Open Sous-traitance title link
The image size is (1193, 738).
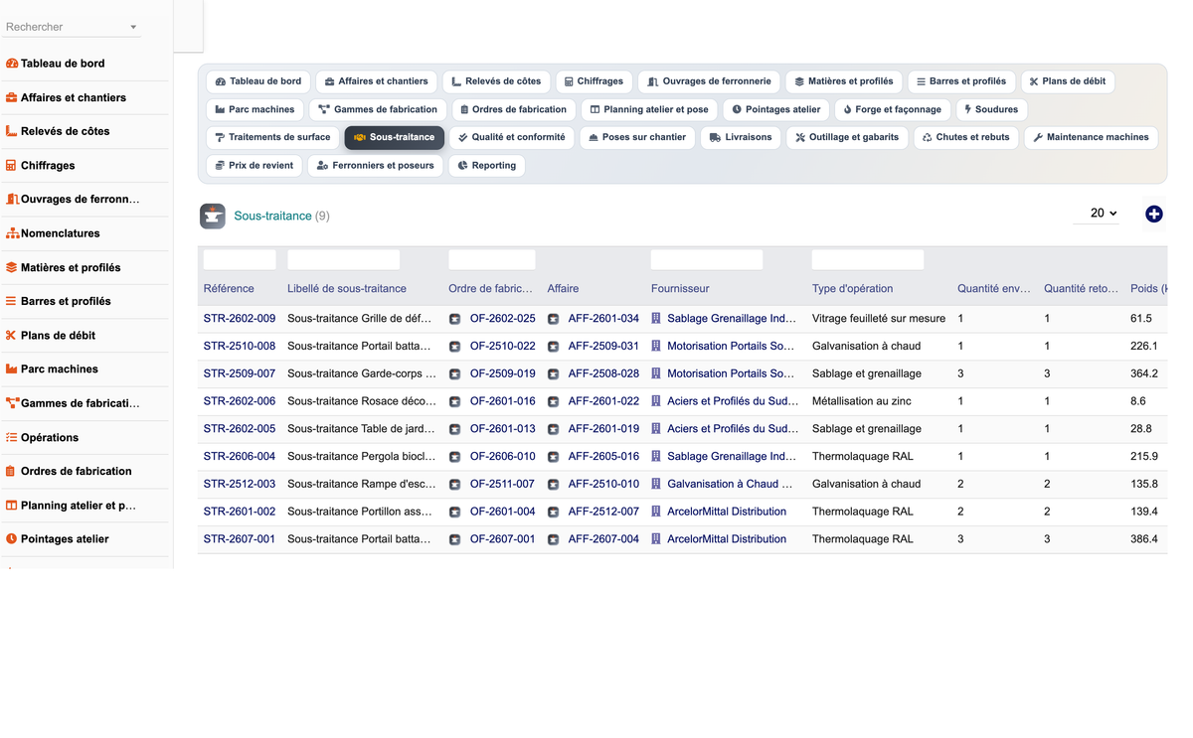click(272, 216)
